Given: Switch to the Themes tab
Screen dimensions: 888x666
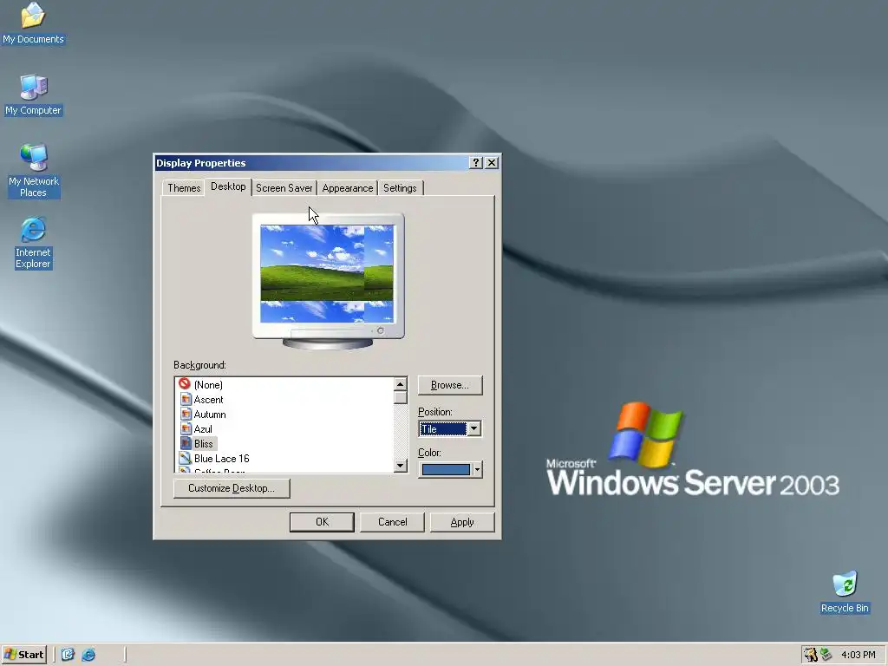Looking at the screenshot, I should 184,188.
